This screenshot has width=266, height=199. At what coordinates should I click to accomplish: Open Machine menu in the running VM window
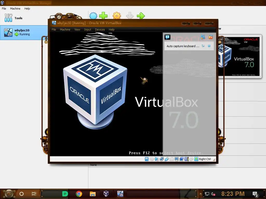[x=65, y=30]
